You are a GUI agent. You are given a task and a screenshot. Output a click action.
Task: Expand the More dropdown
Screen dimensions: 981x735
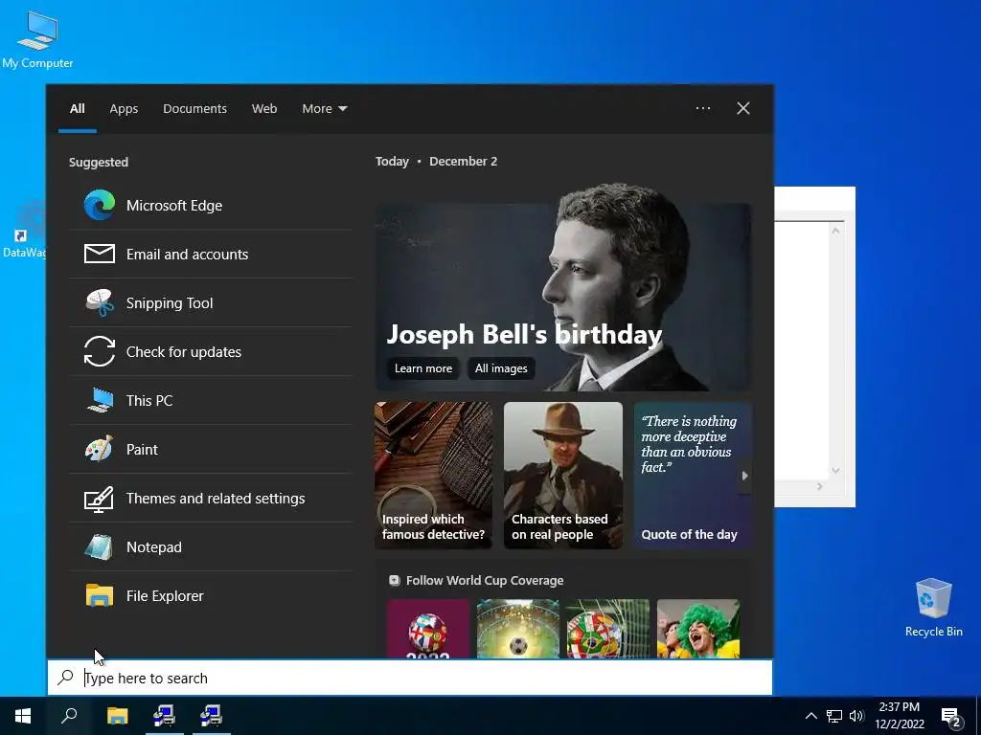(x=324, y=109)
